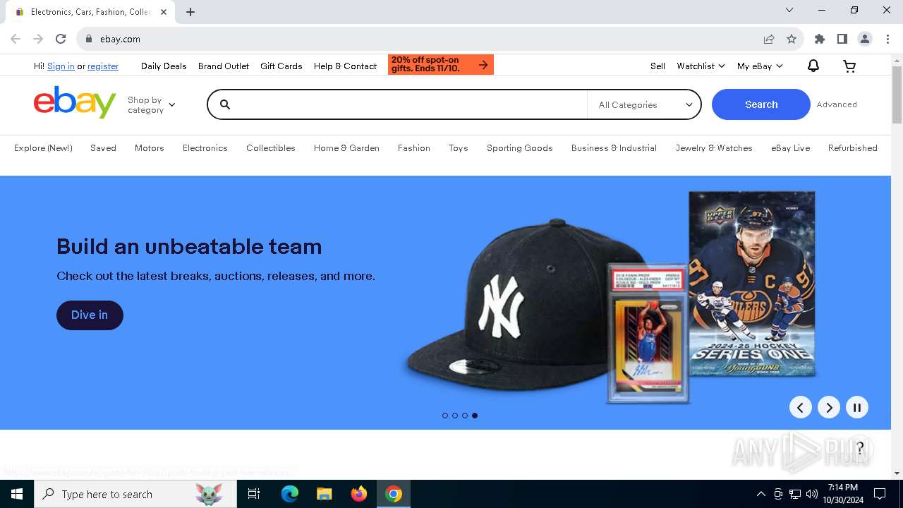Open the Chrome three-dot menu

(887, 39)
